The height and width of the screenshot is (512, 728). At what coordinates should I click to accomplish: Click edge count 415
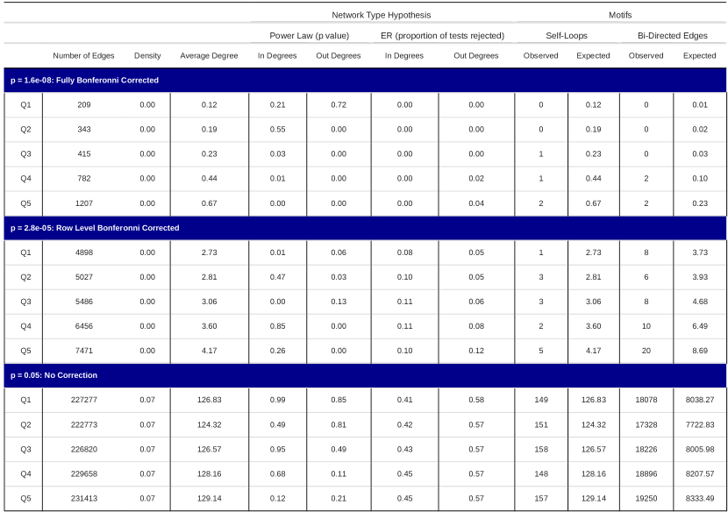pyautogui.click(x=84, y=154)
